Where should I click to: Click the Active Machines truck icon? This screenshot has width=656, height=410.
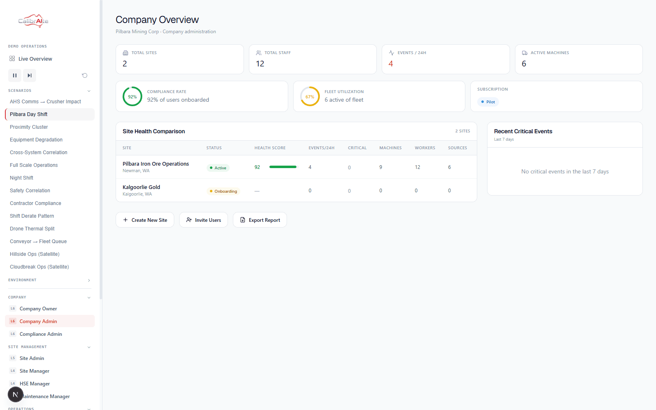pos(525,53)
